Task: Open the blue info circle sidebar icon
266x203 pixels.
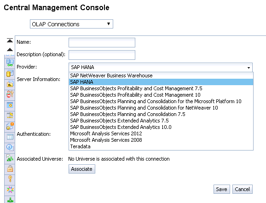Action: [10, 147]
